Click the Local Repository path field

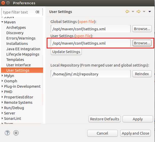pos(91,74)
